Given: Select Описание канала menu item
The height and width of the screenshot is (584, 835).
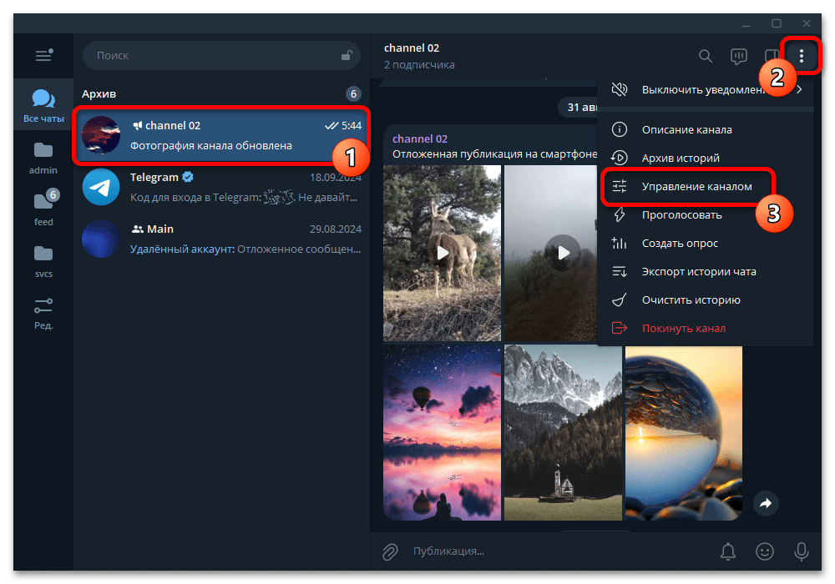Looking at the screenshot, I should click(706, 129).
